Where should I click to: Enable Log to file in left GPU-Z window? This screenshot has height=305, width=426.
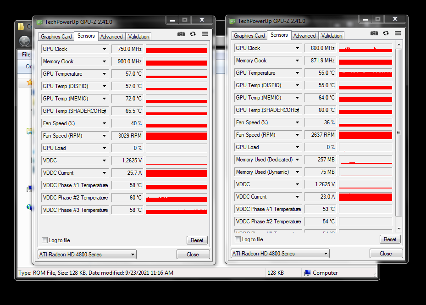click(44, 240)
